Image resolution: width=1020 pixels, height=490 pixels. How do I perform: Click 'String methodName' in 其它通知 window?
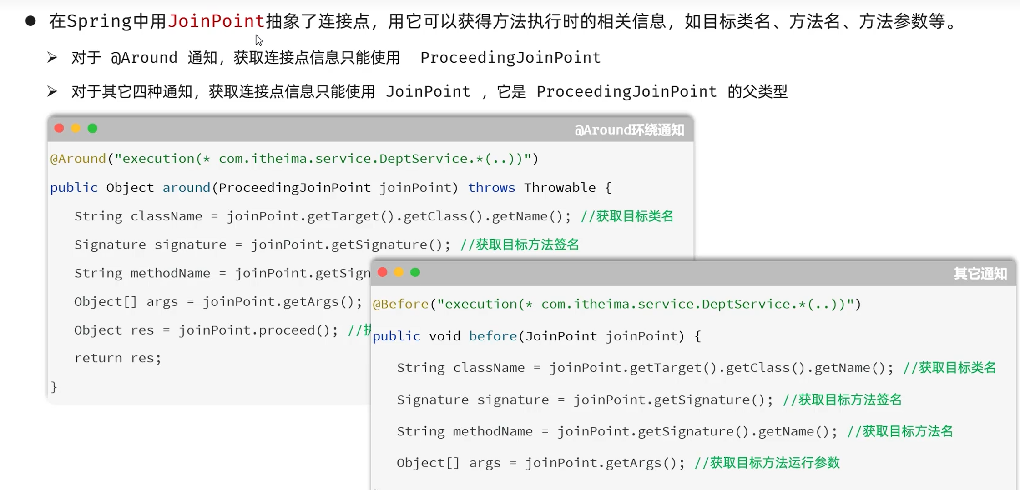(465, 431)
